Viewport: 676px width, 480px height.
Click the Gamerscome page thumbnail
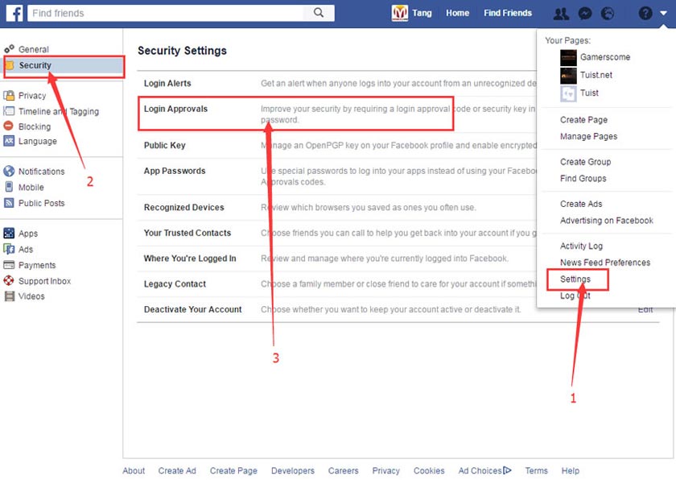(568, 57)
